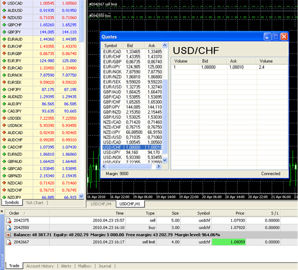Select the USDCHF,H4 chart tab
The height and width of the screenshot is (270, 298).
click(x=101, y=204)
